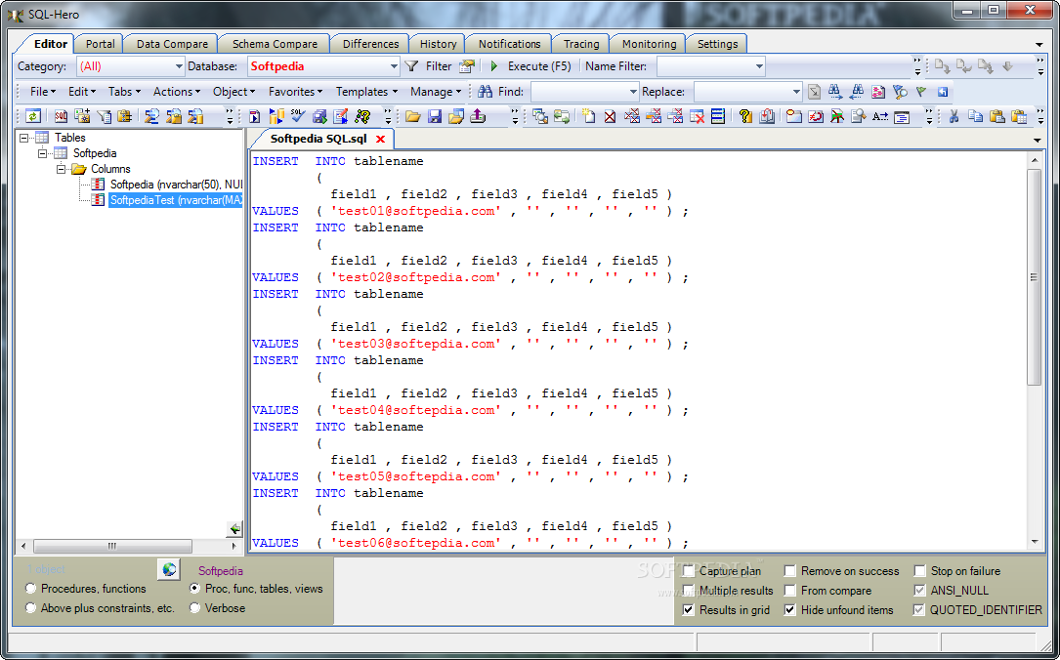Image resolution: width=1060 pixels, height=660 pixels.
Task: Click editor vertical scrollbar down arrow
Action: tap(1034, 542)
